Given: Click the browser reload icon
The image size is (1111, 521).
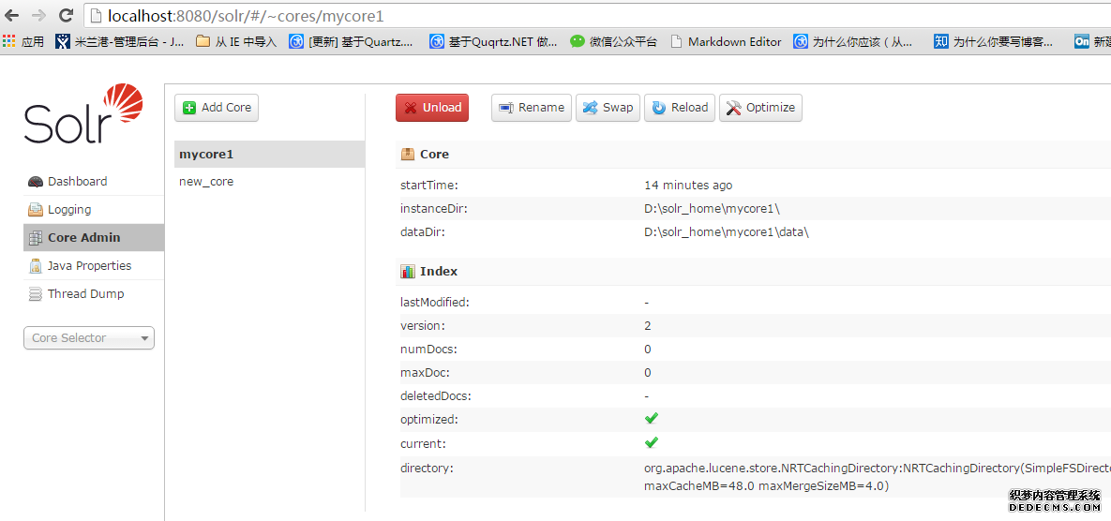Looking at the screenshot, I should point(66,15).
